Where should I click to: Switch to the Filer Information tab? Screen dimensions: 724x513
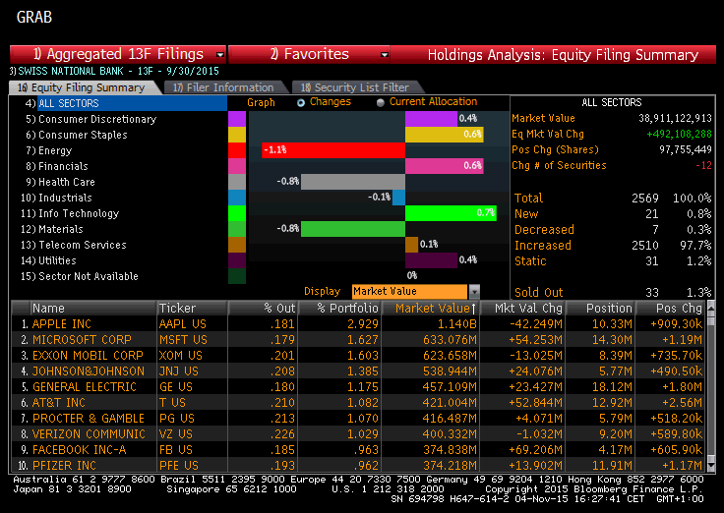click(223, 87)
